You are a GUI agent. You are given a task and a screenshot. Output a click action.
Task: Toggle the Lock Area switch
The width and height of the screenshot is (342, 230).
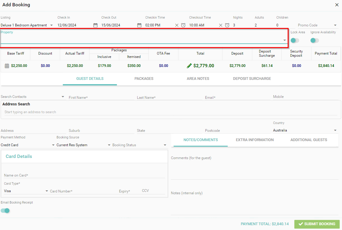pos(295,41)
